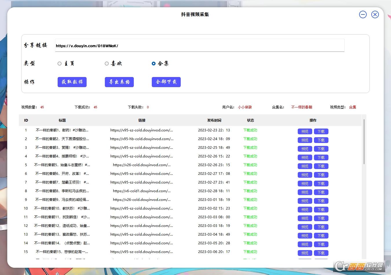Preview video in row 5
Image resolution: width=391 pixels, height=275 pixels.
(305, 166)
